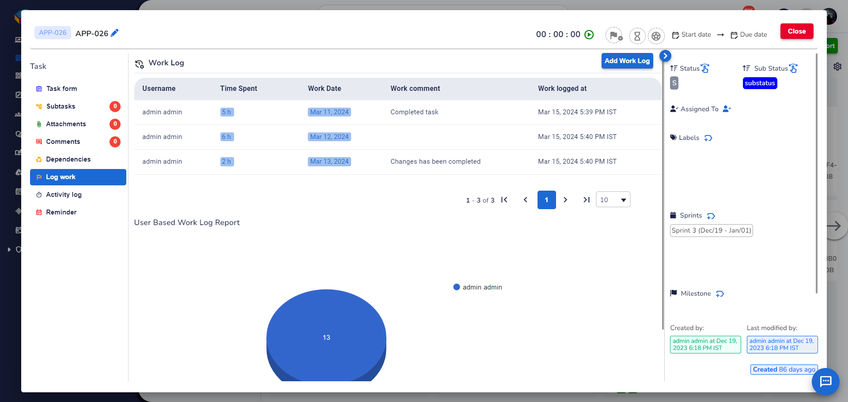Click the refresh icon next to Sprints
Screen dimensions: 848x402
tap(711, 216)
